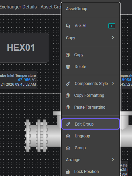The height and width of the screenshot is (176, 132).
Task: Select the HEX01 label box
Action: click(24, 48)
